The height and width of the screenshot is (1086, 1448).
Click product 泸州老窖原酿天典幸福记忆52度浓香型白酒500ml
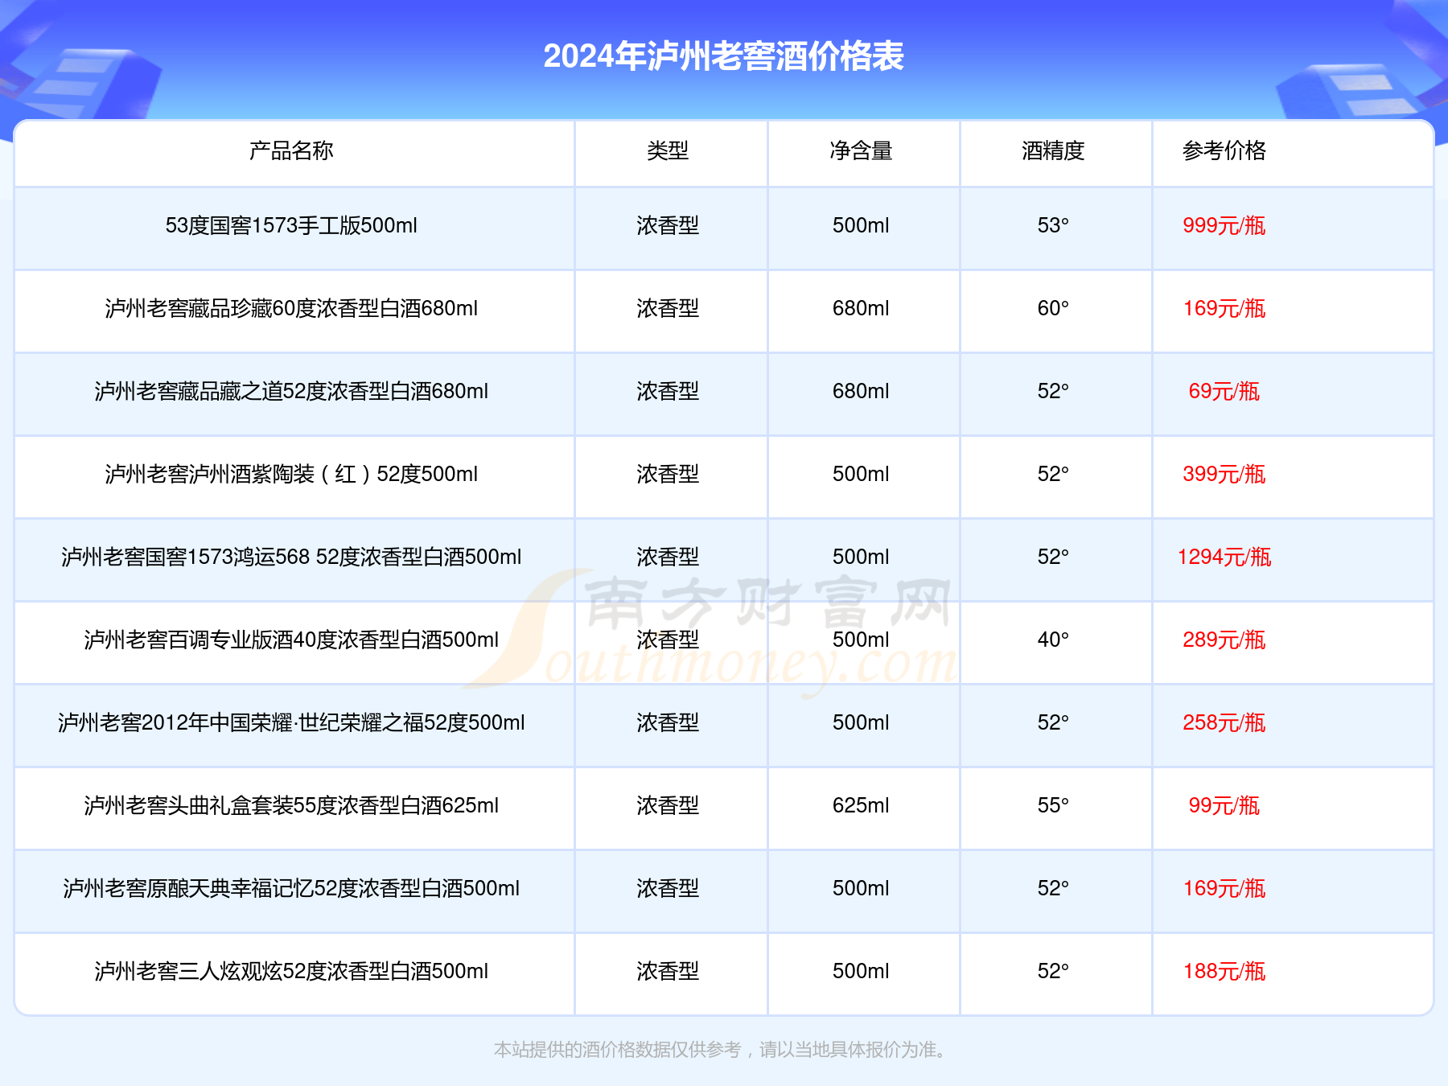291,888
